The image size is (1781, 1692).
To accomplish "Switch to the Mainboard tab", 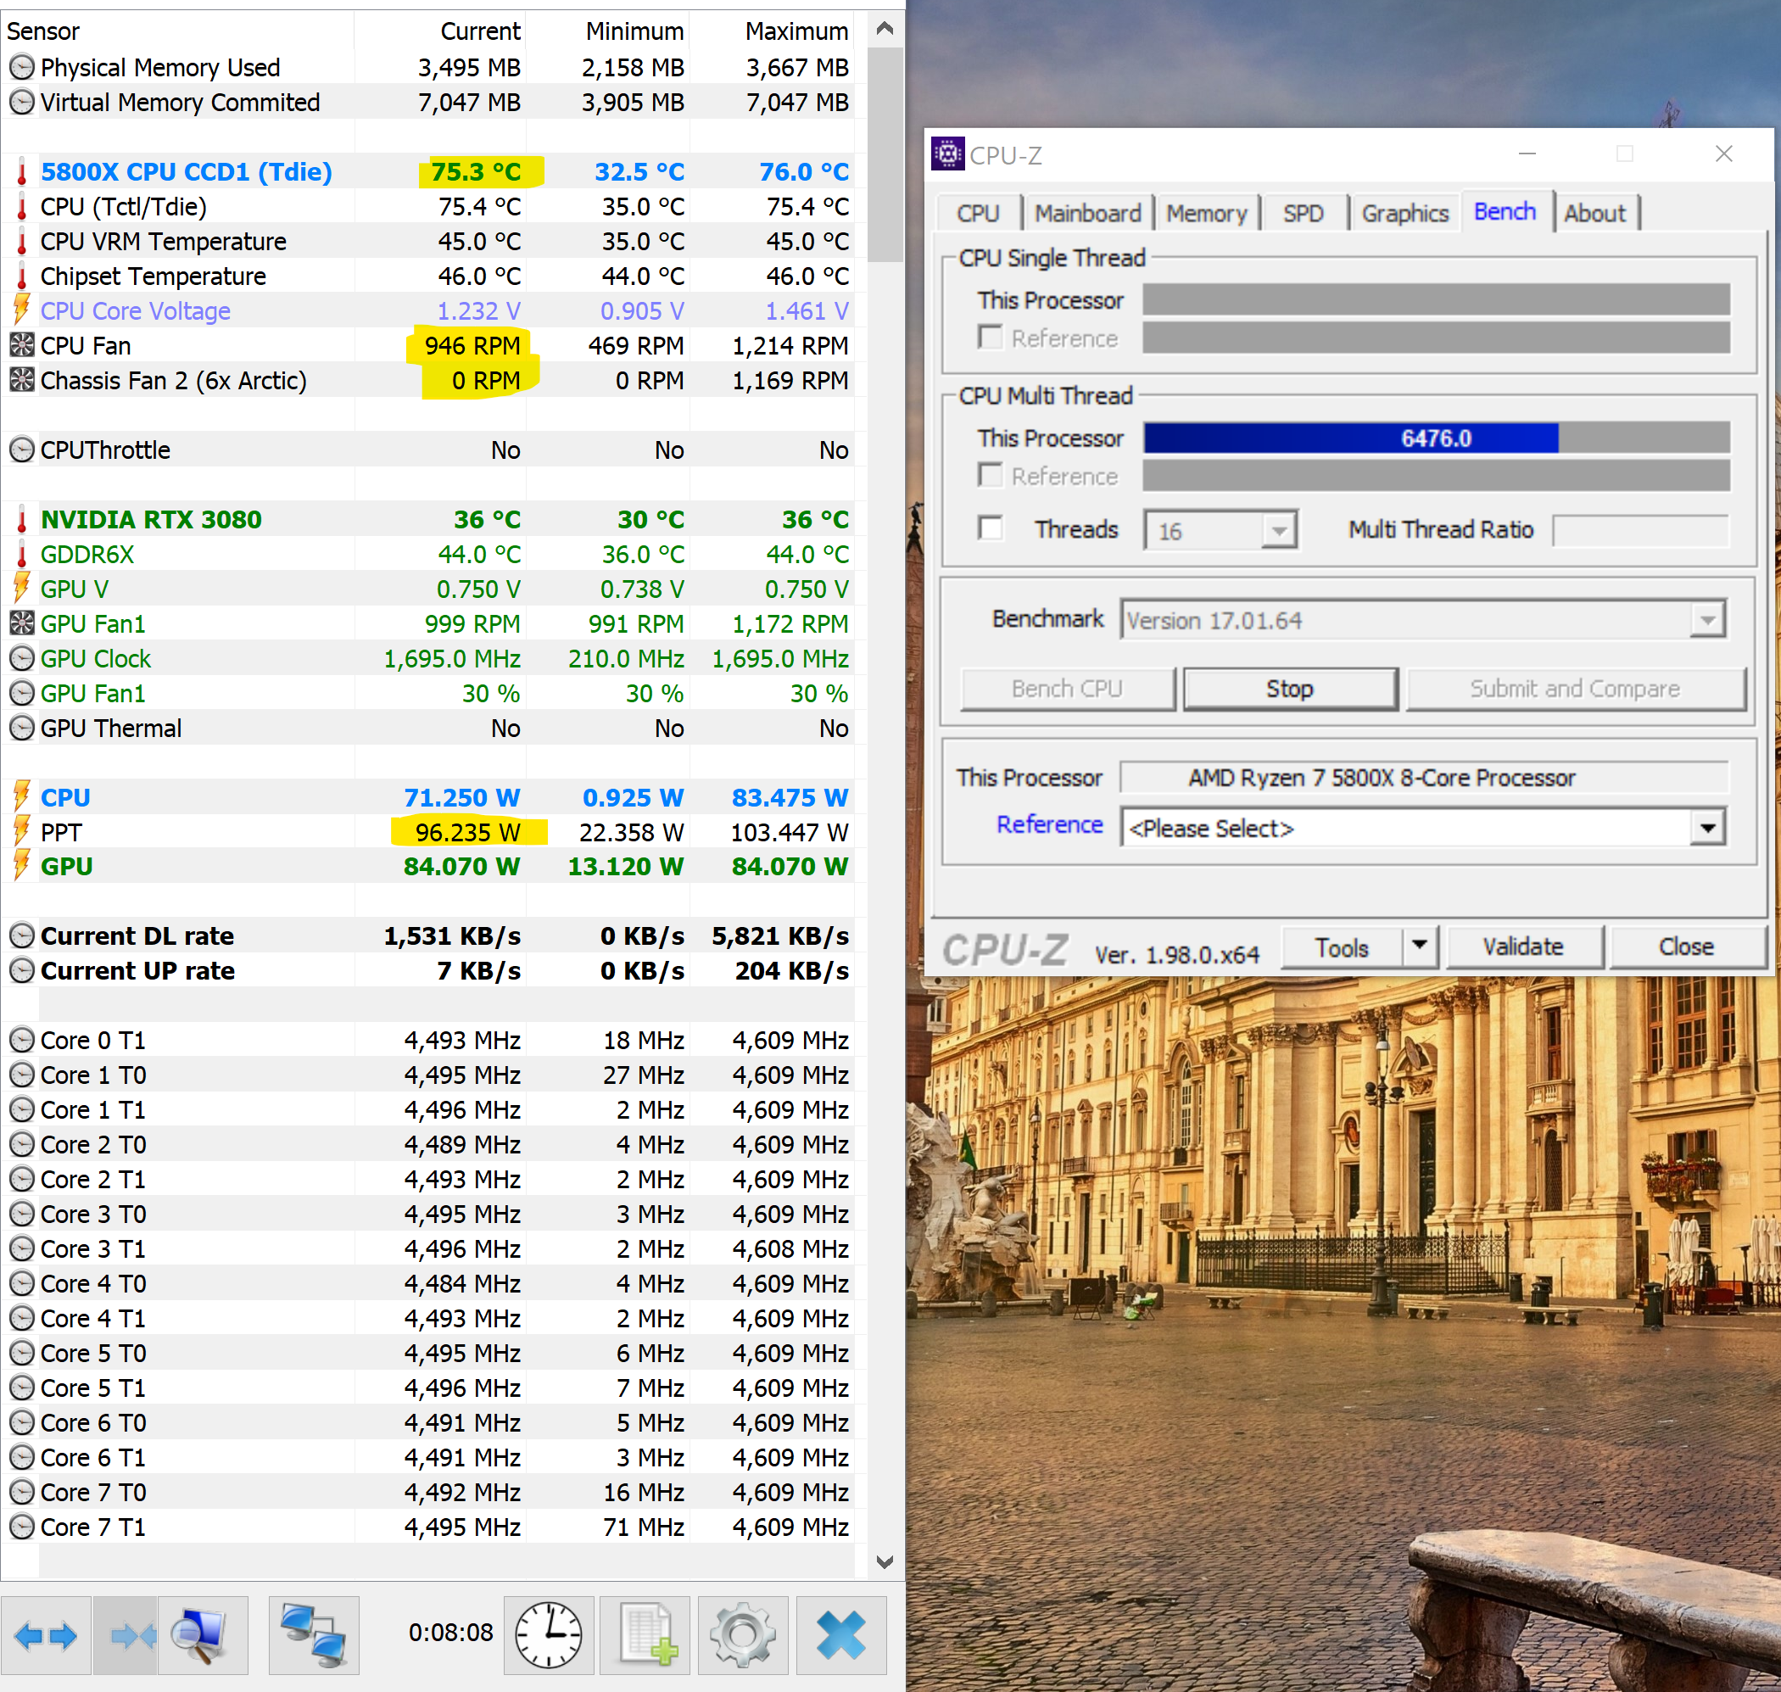I will 1087,214.
